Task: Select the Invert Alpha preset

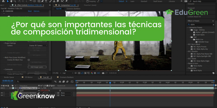Action: pos(200,35)
